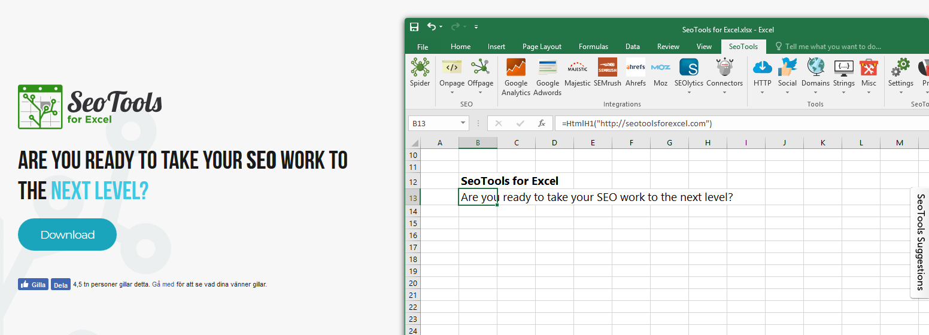Select row header 13
Viewport: 929px width, 335px height.
click(x=414, y=197)
